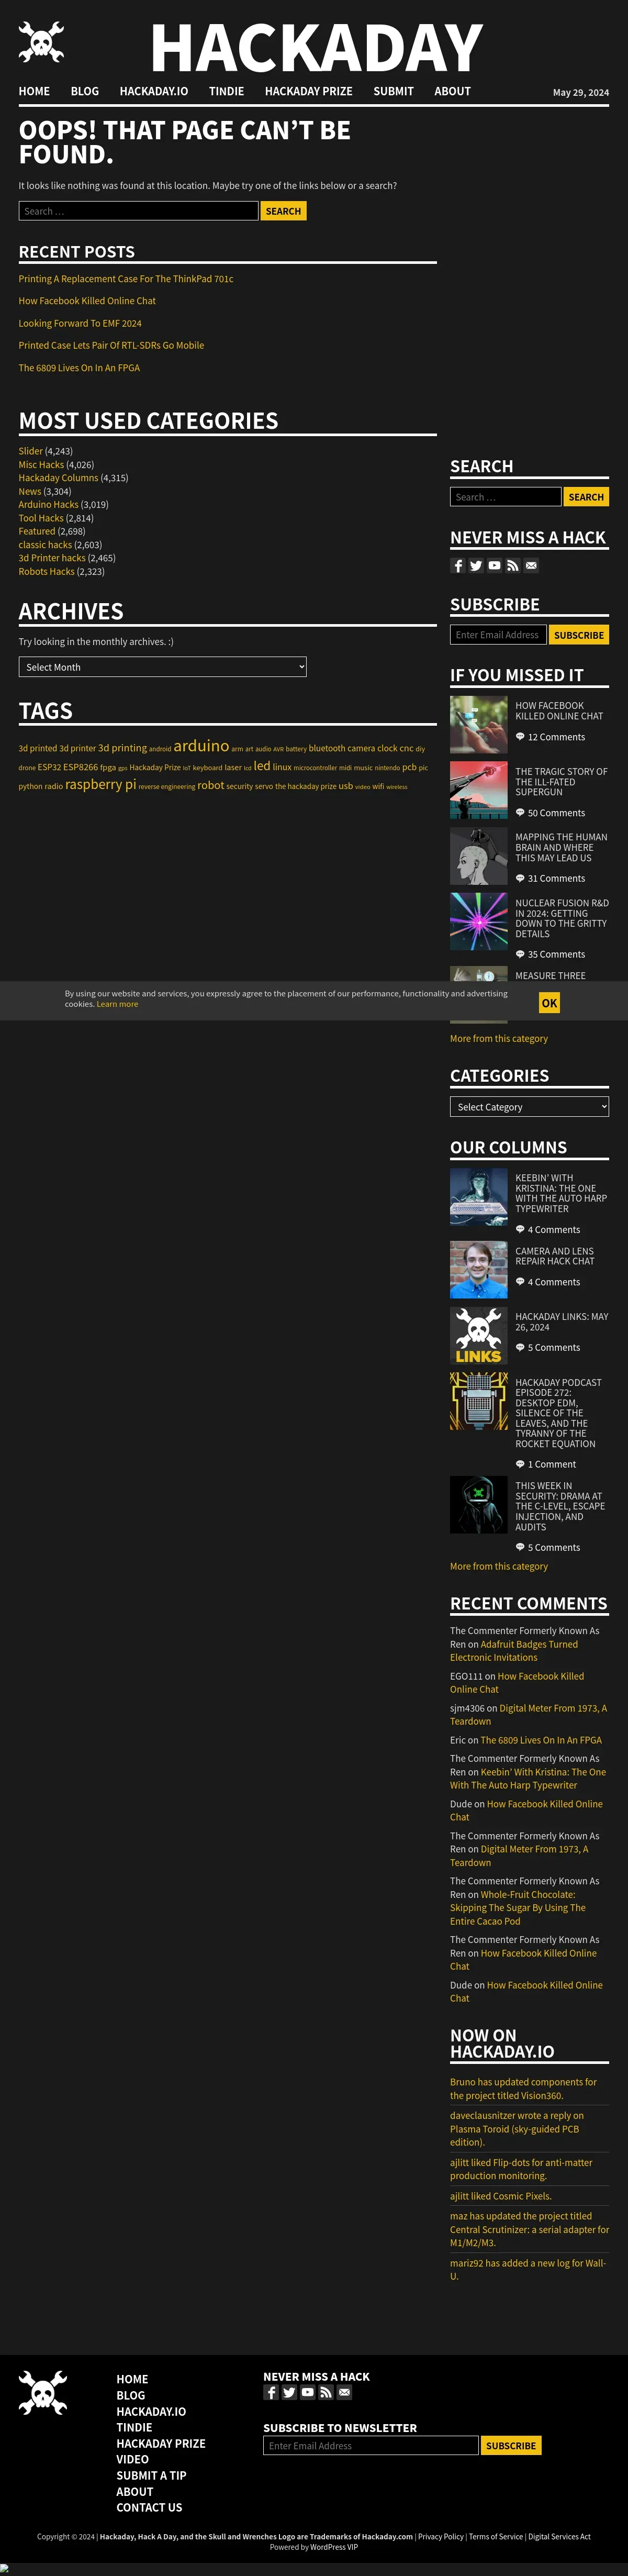
Task: Open Mapping the Human Brain thumbnail
Action: coord(479,857)
